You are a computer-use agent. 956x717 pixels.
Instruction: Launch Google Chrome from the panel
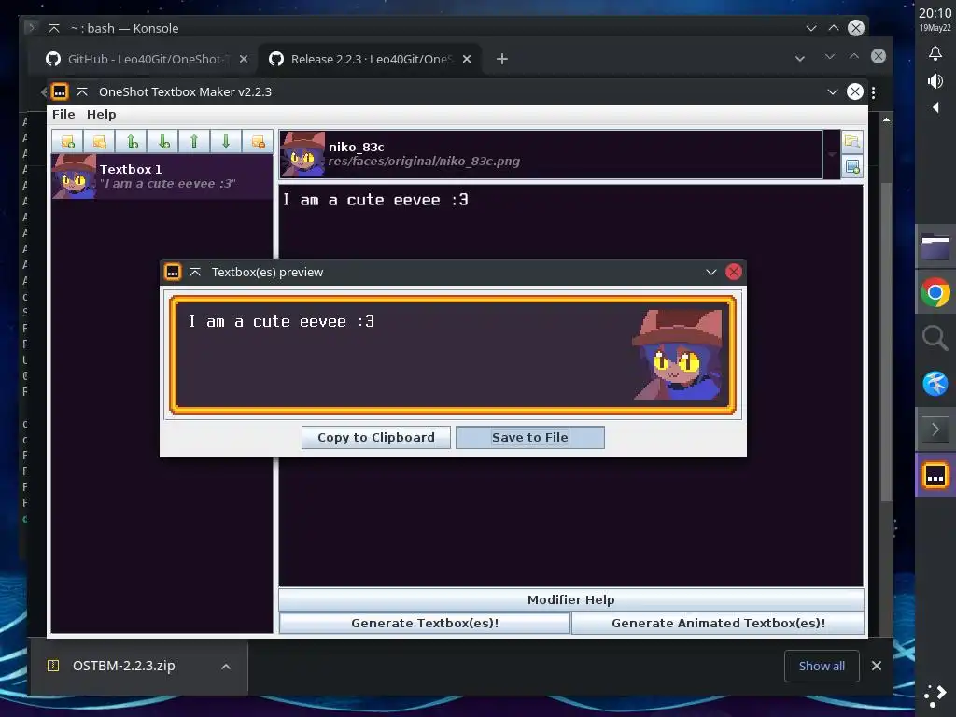[935, 293]
